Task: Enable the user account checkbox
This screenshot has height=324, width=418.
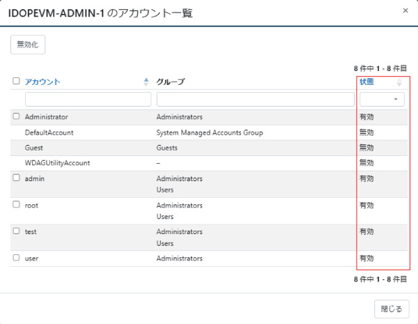Action: pyautogui.click(x=16, y=258)
